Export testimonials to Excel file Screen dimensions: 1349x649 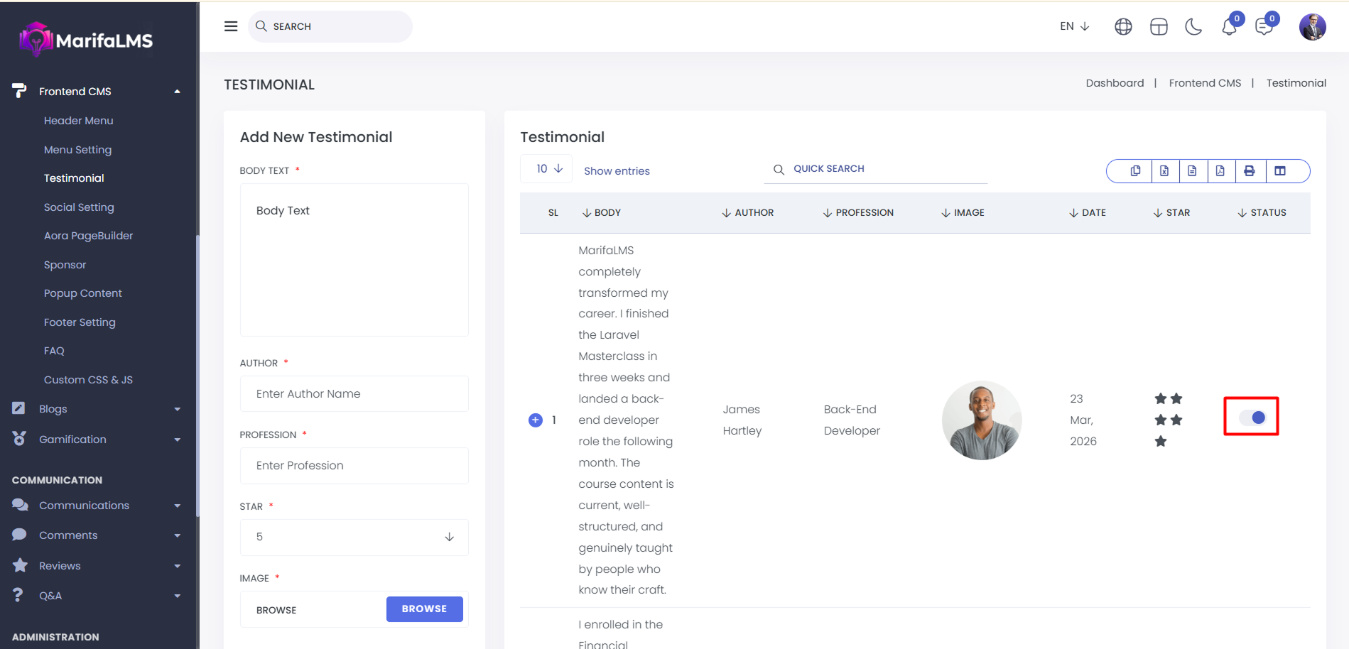click(x=1164, y=171)
